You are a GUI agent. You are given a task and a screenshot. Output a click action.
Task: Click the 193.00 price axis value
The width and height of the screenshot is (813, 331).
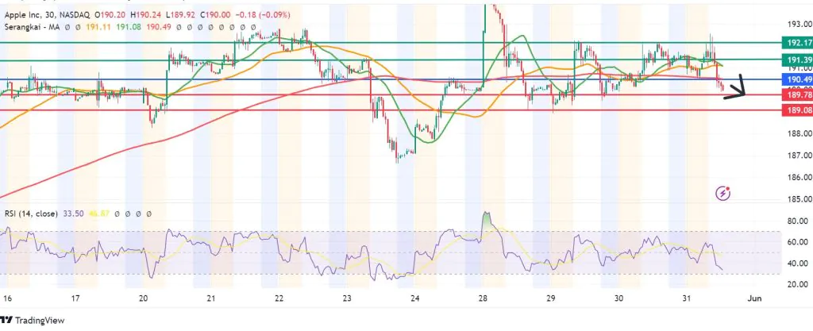(x=796, y=24)
